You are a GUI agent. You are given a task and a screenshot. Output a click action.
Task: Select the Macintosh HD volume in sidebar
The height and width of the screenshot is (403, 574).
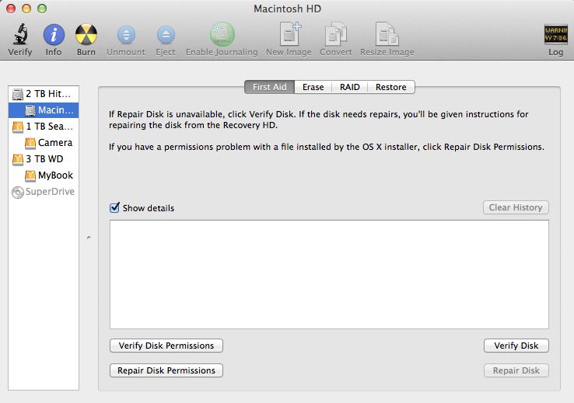point(44,110)
